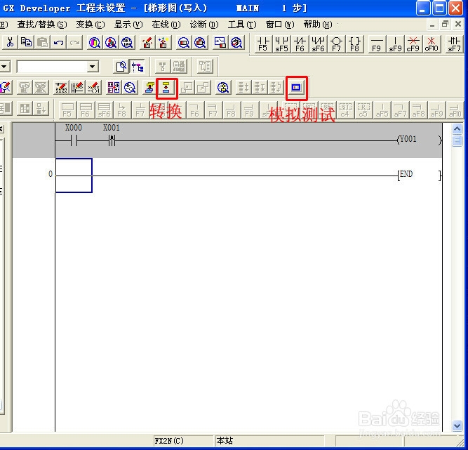The width and height of the screenshot is (468, 450).
Task: Minimize the inner document window
Action: tap(432, 25)
